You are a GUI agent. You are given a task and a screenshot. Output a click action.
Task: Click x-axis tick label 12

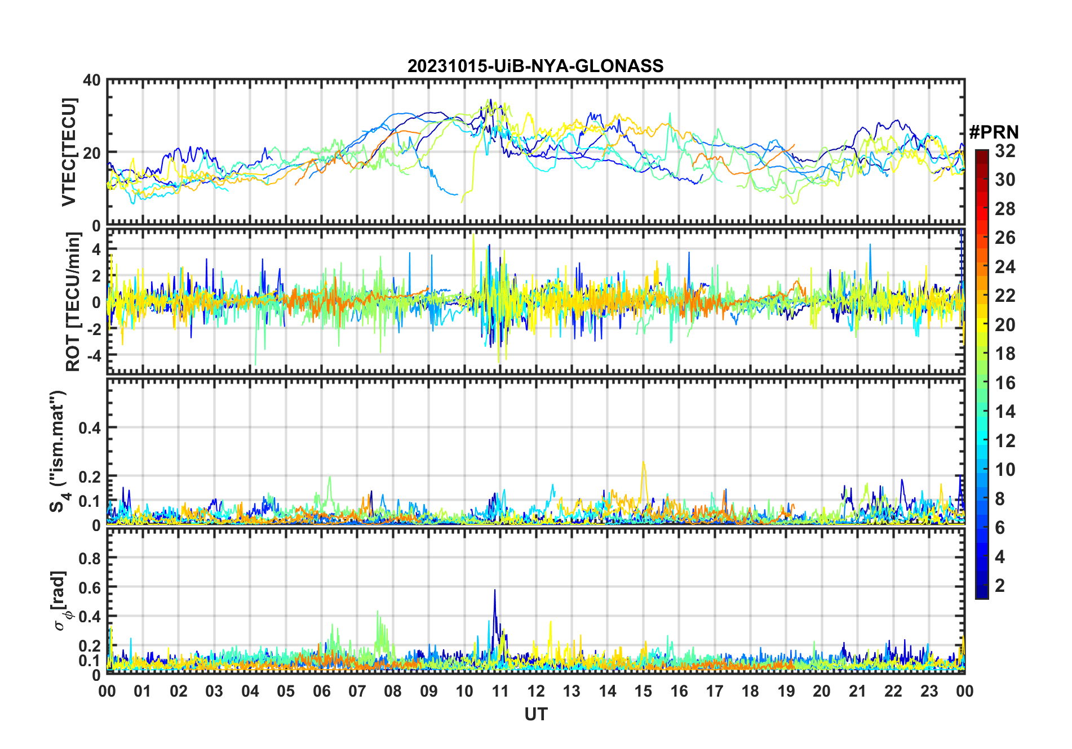tap(535, 691)
